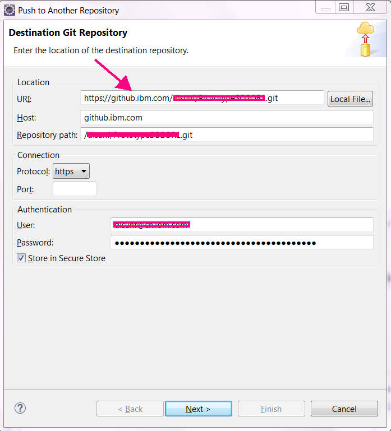Focus the Password field
Image resolution: width=391 pixels, height=431 pixels.
point(242,242)
